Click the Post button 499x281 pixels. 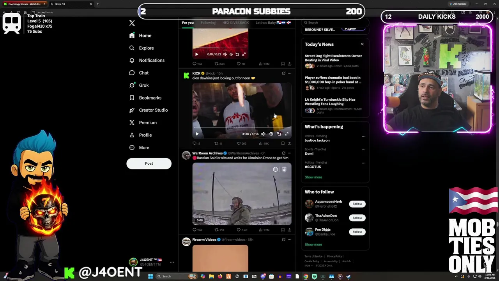point(149,164)
